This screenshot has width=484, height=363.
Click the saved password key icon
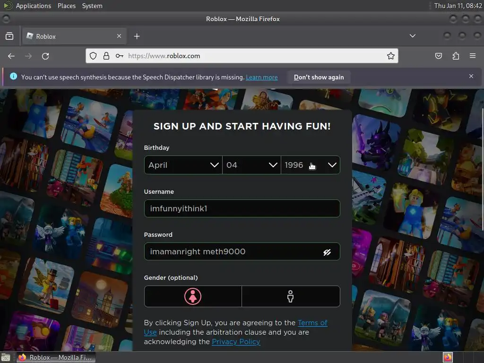(x=120, y=56)
